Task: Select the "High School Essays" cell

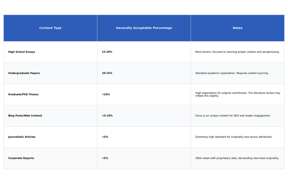Action: tap(50, 52)
